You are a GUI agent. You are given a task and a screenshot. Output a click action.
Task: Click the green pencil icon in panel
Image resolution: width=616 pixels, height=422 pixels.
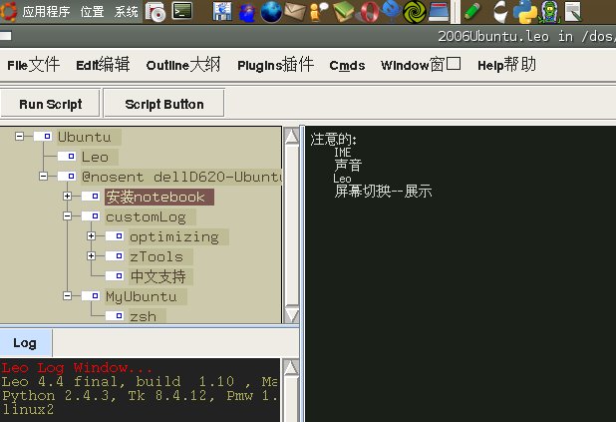[471, 12]
